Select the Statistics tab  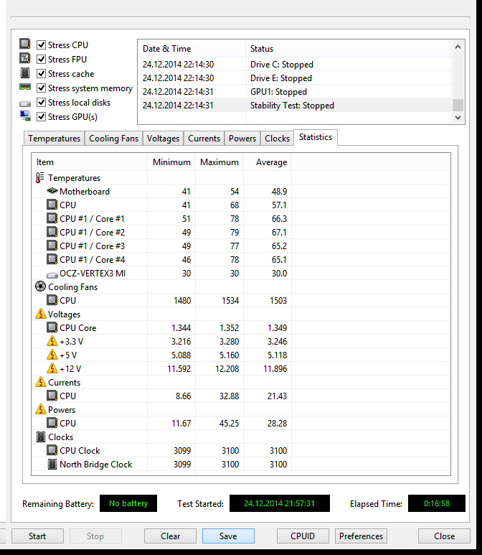[x=316, y=137]
